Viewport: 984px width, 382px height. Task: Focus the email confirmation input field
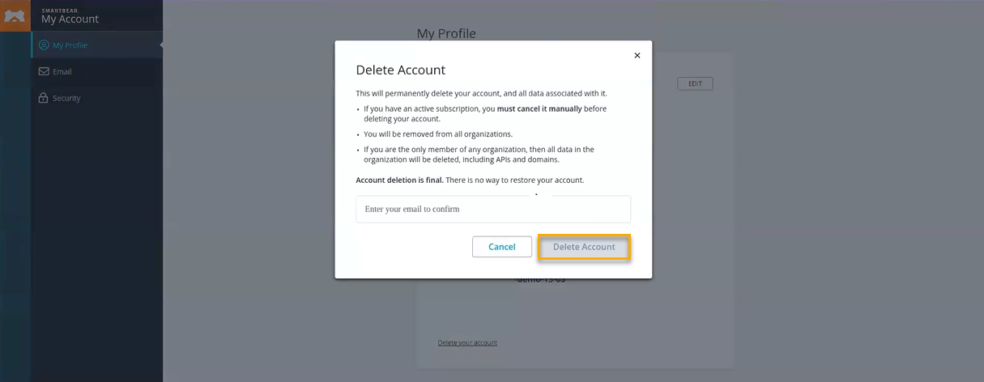coord(493,209)
